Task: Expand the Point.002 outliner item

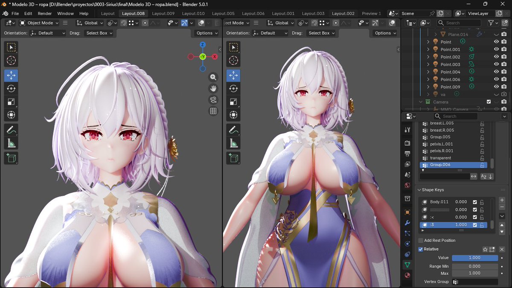Action: tap(428, 57)
